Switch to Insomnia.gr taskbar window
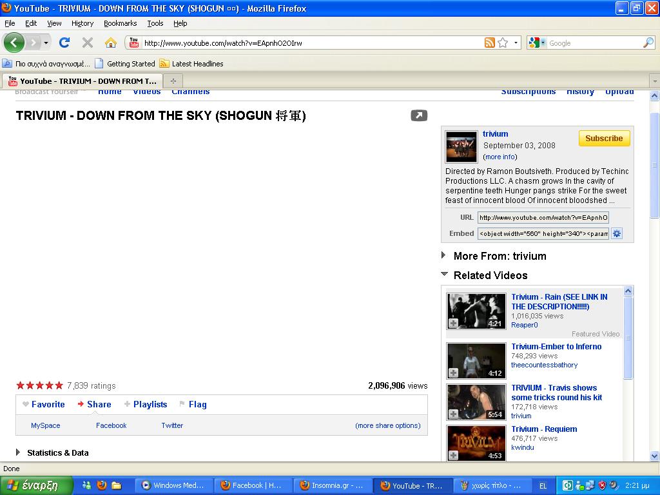The height and width of the screenshot is (495, 660). point(332,485)
